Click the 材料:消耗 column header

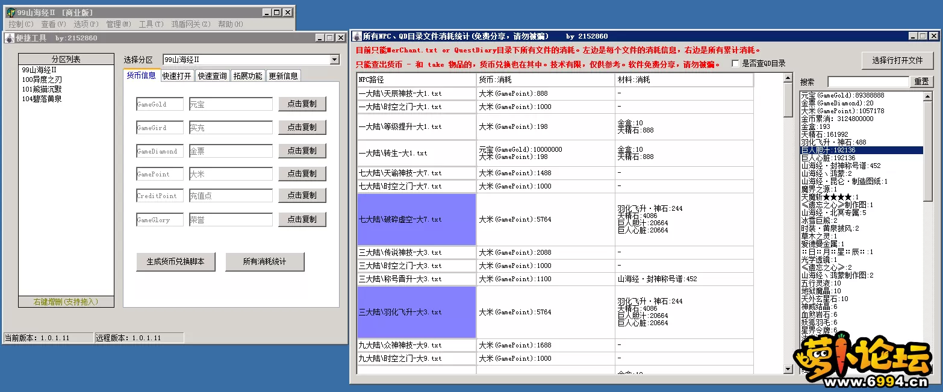[684, 79]
